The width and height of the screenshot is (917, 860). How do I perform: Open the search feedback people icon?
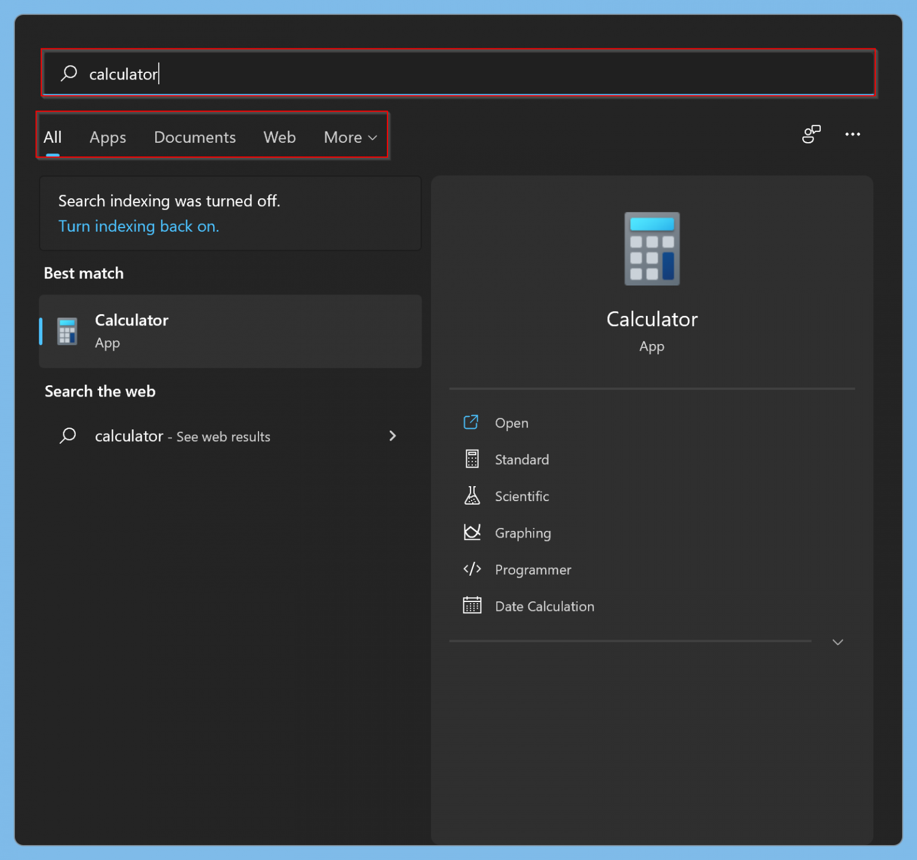811,134
